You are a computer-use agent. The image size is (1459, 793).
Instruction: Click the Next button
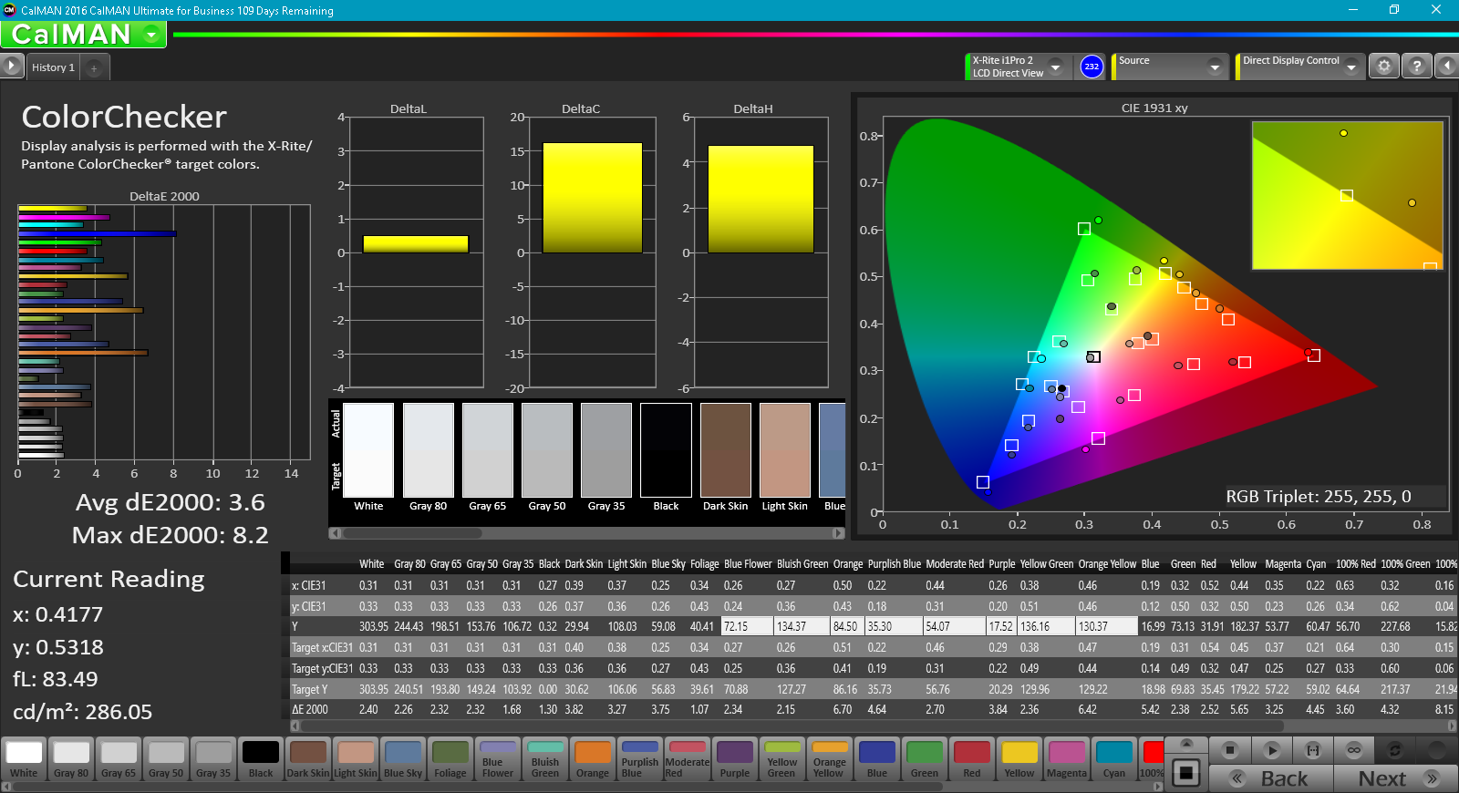(x=1395, y=778)
